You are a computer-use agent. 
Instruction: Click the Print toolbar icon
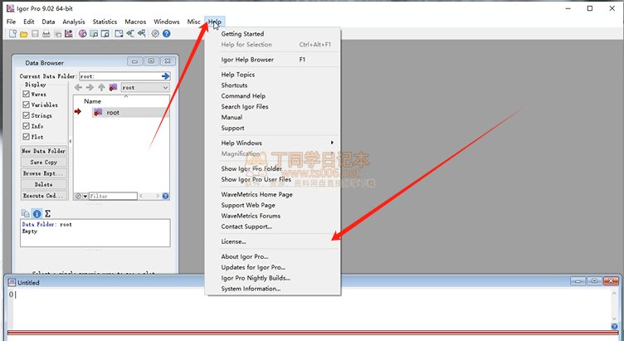[x=46, y=34]
